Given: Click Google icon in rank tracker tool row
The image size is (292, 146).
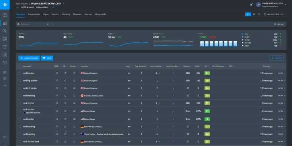Looking at the screenshot, I should pos(65,142).
